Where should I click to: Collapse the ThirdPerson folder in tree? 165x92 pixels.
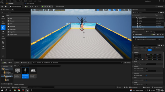(x=3, y=75)
